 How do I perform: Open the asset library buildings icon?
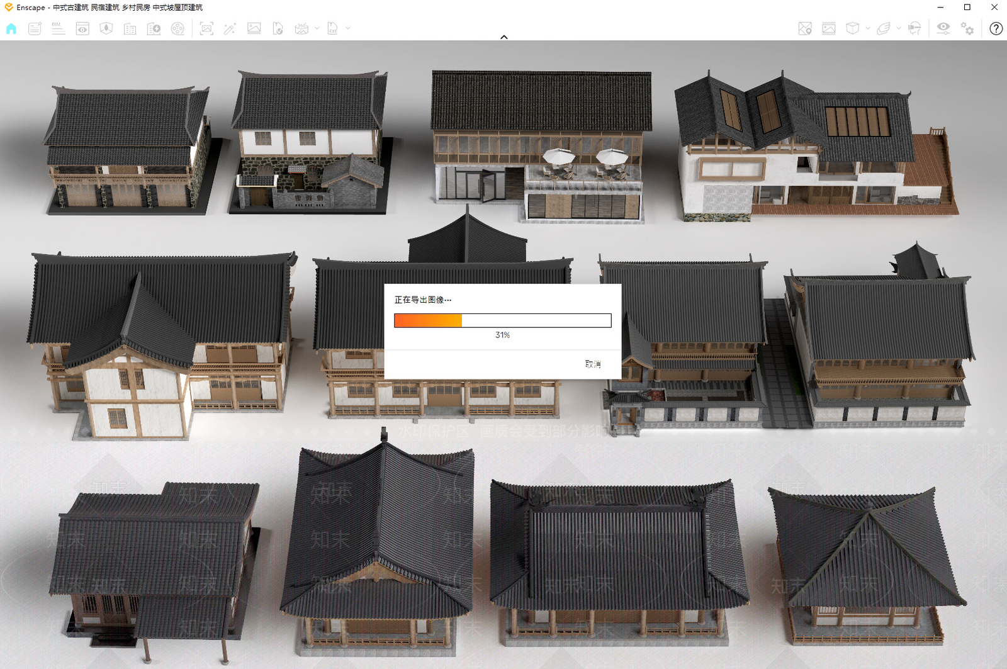[130, 28]
